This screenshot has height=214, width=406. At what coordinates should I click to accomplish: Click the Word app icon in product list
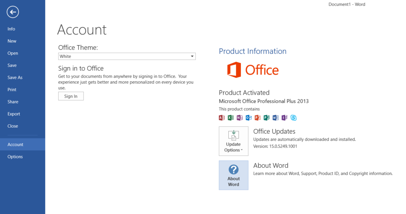point(275,118)
